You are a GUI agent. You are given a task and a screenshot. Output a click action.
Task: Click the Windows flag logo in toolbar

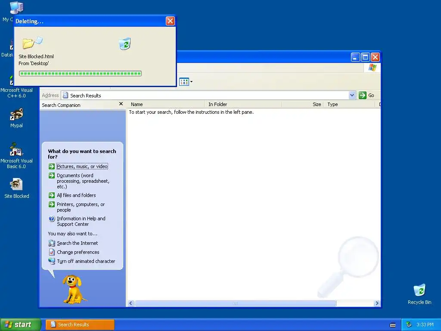(373, 68)
